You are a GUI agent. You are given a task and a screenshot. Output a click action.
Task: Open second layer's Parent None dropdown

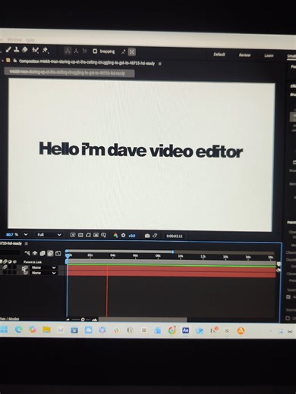43,273
